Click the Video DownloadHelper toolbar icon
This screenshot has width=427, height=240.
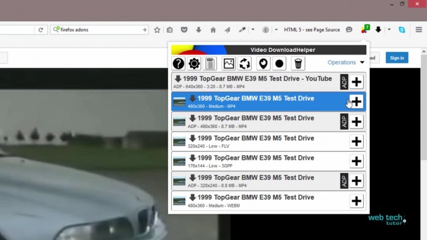pos(365,29)
